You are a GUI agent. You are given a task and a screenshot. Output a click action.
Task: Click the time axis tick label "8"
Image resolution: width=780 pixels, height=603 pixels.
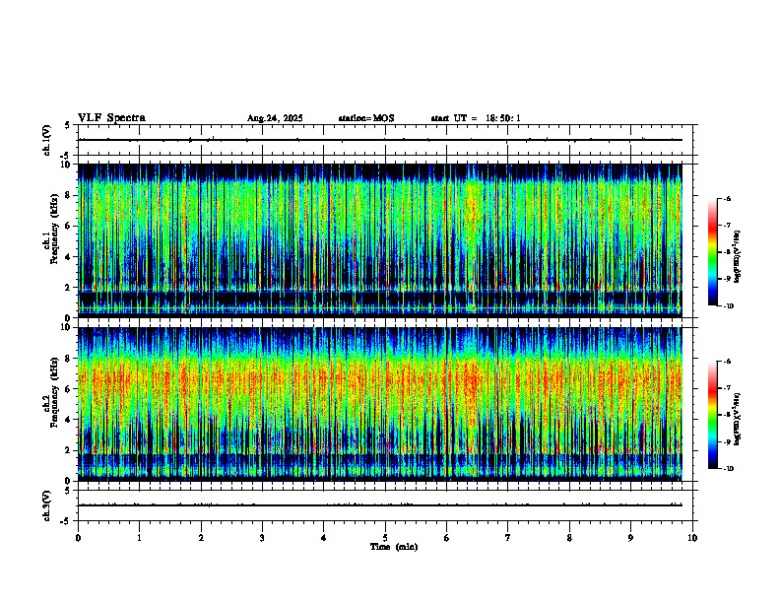click(x=569, y=538)
